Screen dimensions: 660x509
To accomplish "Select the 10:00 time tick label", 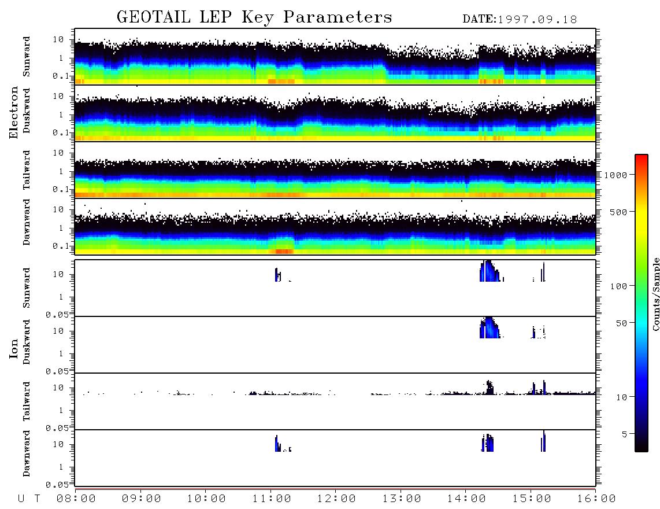I will (207, 499).
